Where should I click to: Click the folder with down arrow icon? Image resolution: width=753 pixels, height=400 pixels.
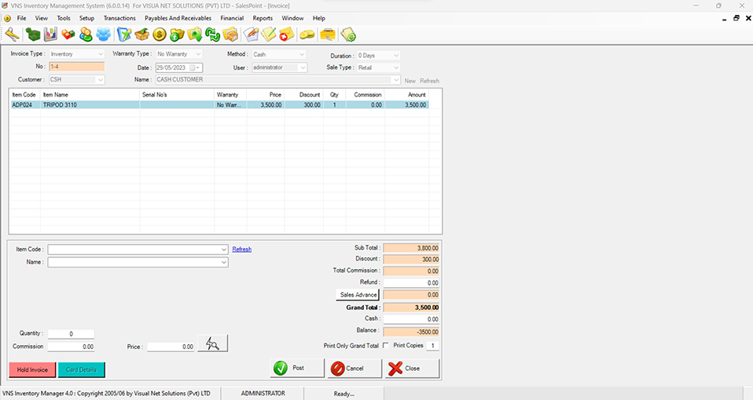[x=195, y=35]
